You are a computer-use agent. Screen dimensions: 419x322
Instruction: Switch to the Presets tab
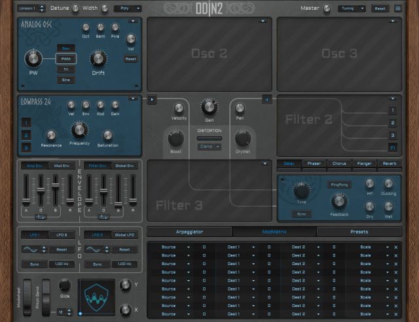click(x=359, y=232)
